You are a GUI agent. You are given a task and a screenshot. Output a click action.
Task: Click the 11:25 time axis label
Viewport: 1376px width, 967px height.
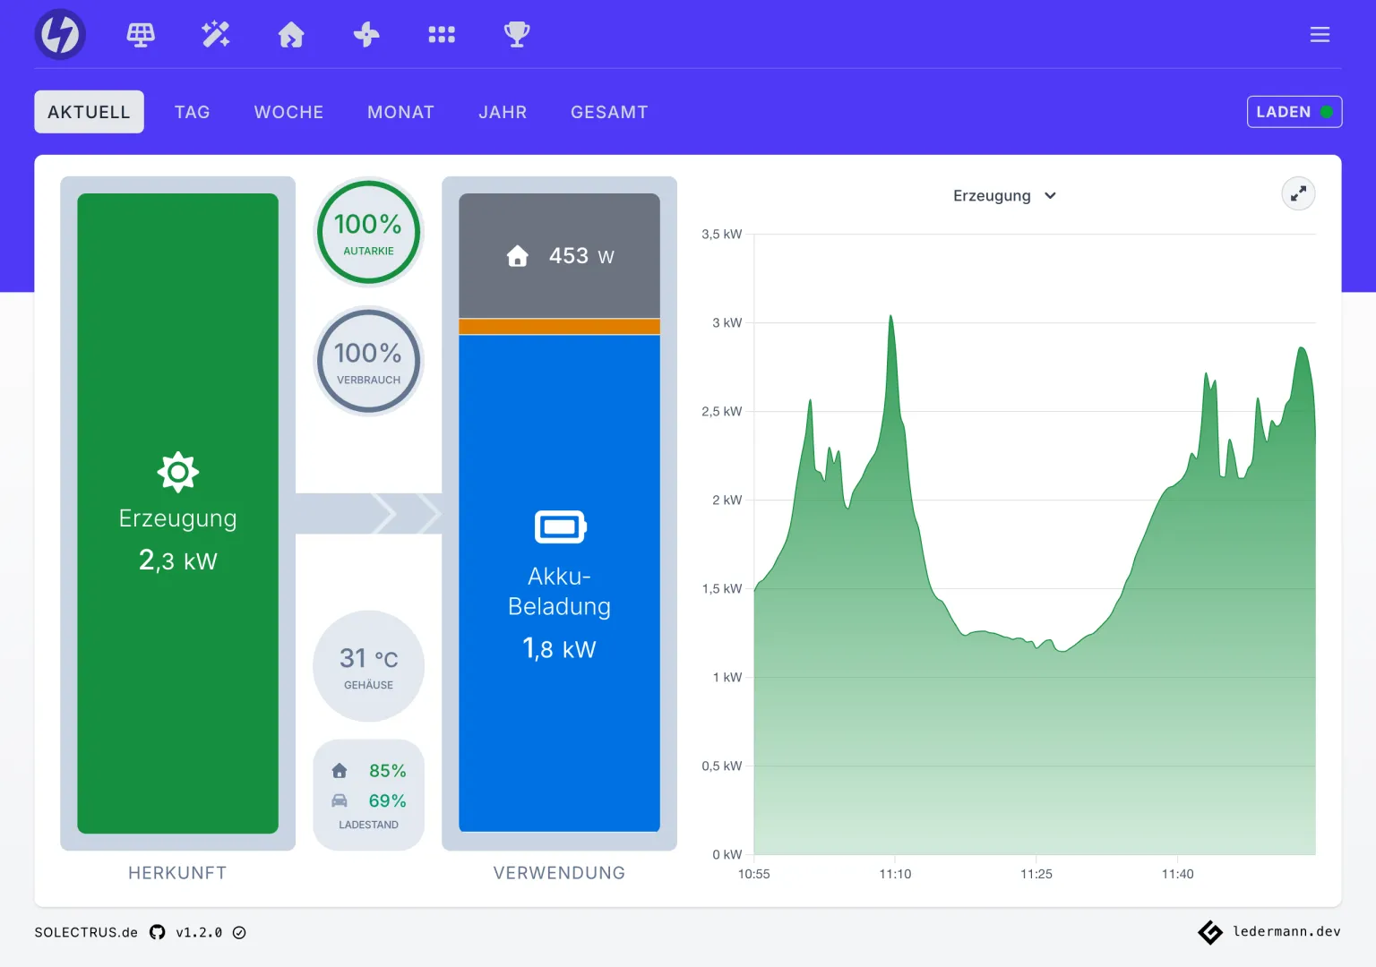pyautogui.click(x=1036, y=874)
